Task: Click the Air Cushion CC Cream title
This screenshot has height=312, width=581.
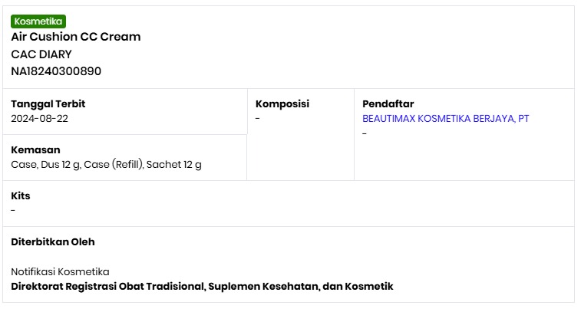Action: pos(75,37)
